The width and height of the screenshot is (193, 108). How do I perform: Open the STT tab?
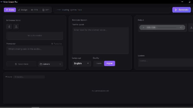[x=46, y=10]
